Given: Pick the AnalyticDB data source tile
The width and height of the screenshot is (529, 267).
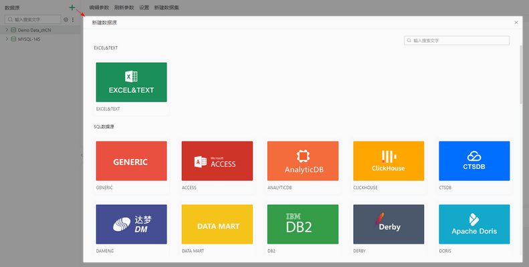Looking at the screenshot, I should pyautogui.click(x=302, y=161).
